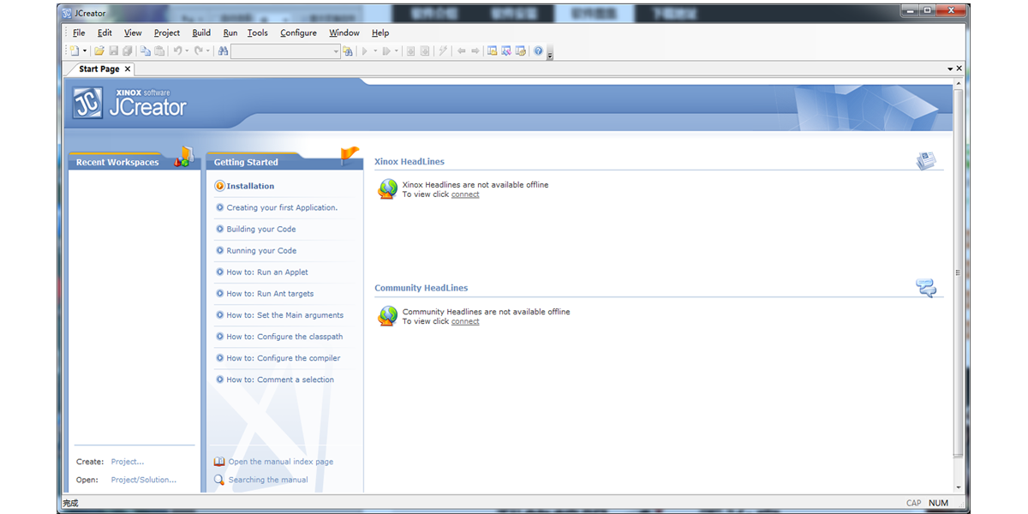
Task: Open the New file dropdown arrow
Action: point(85,51)
